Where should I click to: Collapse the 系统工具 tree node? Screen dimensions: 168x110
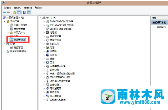click(4, 21)
